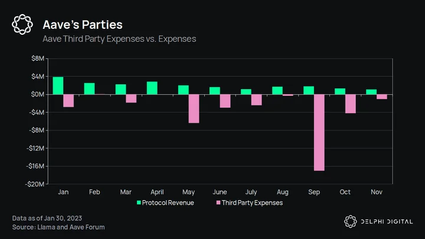This screenshot has width=425, height=239.
Task: Select the pink Third Party Expenses legend swatch
Action: 218,202
